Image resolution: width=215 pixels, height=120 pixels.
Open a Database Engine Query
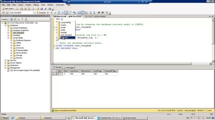(x=17, y=9)
